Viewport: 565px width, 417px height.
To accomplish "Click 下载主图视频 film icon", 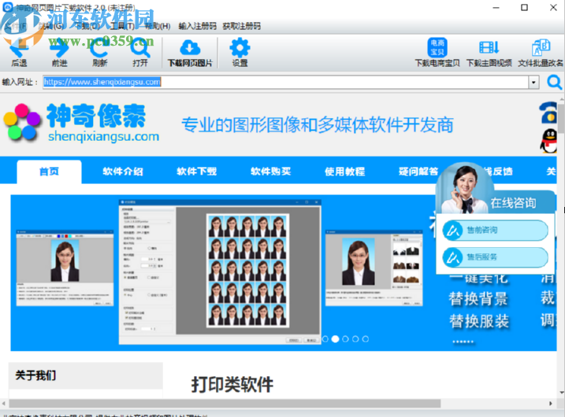I will click(x=489, y=47).
